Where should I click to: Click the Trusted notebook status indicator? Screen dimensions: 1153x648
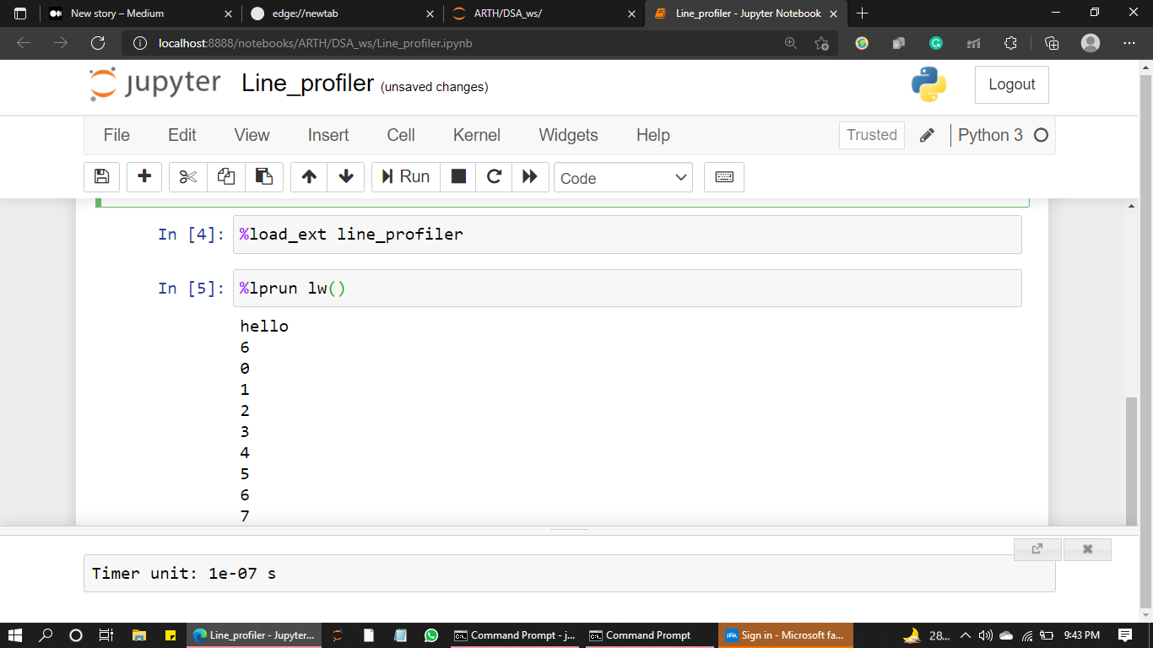click(871, 135)
